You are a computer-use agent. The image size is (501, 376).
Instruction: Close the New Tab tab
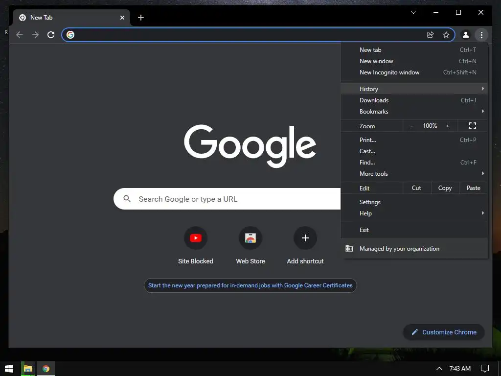(122, 18)
